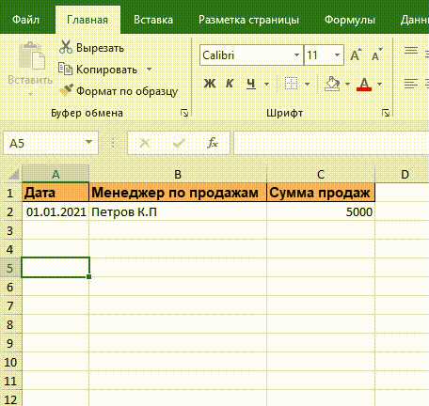
Task: Click the formula bar resize dots handle
Action: point(113,143)
